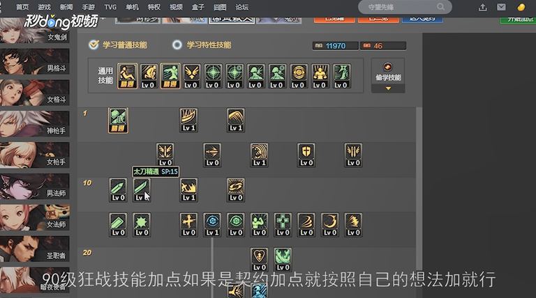Screen dimensions: 536x298
Task: Select the 太刀精通 skill icon
Action: [x=142, y=190]
